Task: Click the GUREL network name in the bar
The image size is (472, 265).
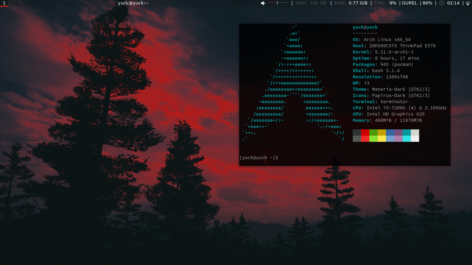Action: [409, 3]
